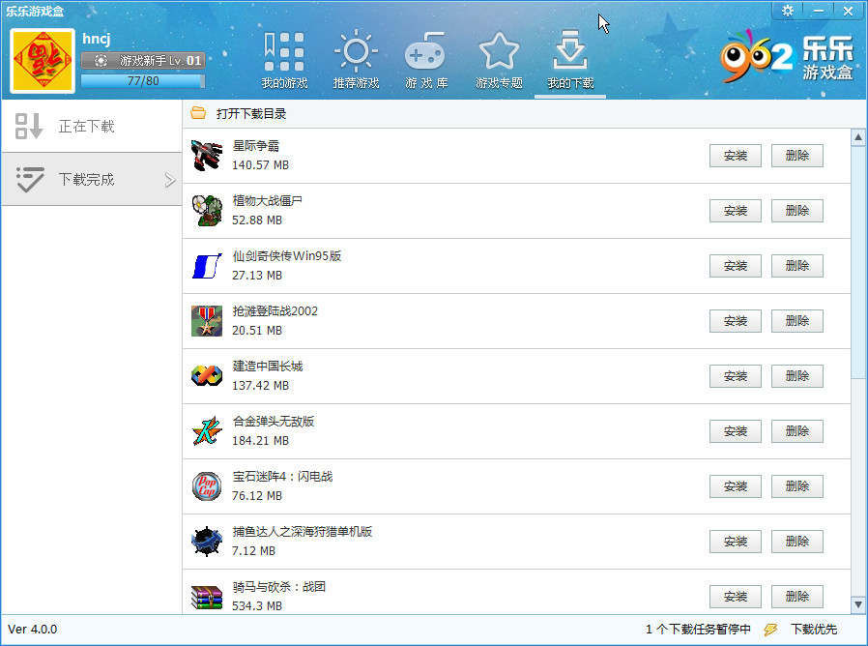This screenshot has width=868, height=646.
Task: Install 骑马与砍杀：战团
Action: coord(736,597)
